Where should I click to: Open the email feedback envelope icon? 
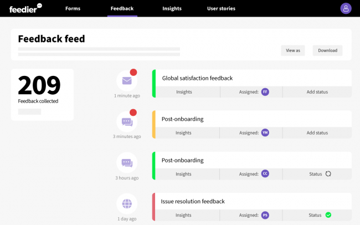(x=127, y=81)
